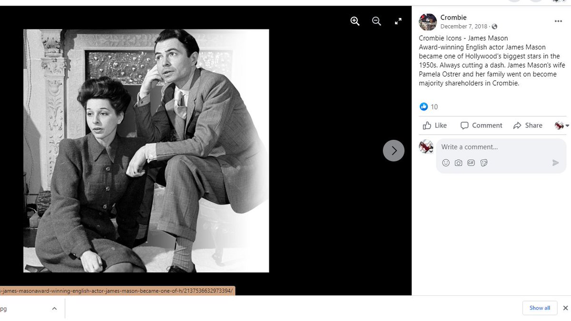Click public audience globe icon
This screenshot has width=571, height=321.
494,27
